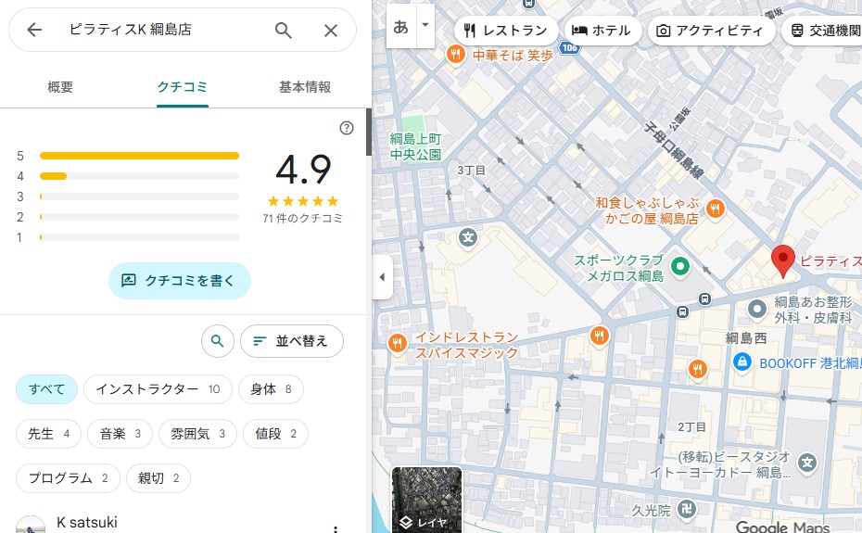This screenshot has width=862, height=533.
Task: Filter reviews by インストラクター chip
Action: [x=158, y=389]
